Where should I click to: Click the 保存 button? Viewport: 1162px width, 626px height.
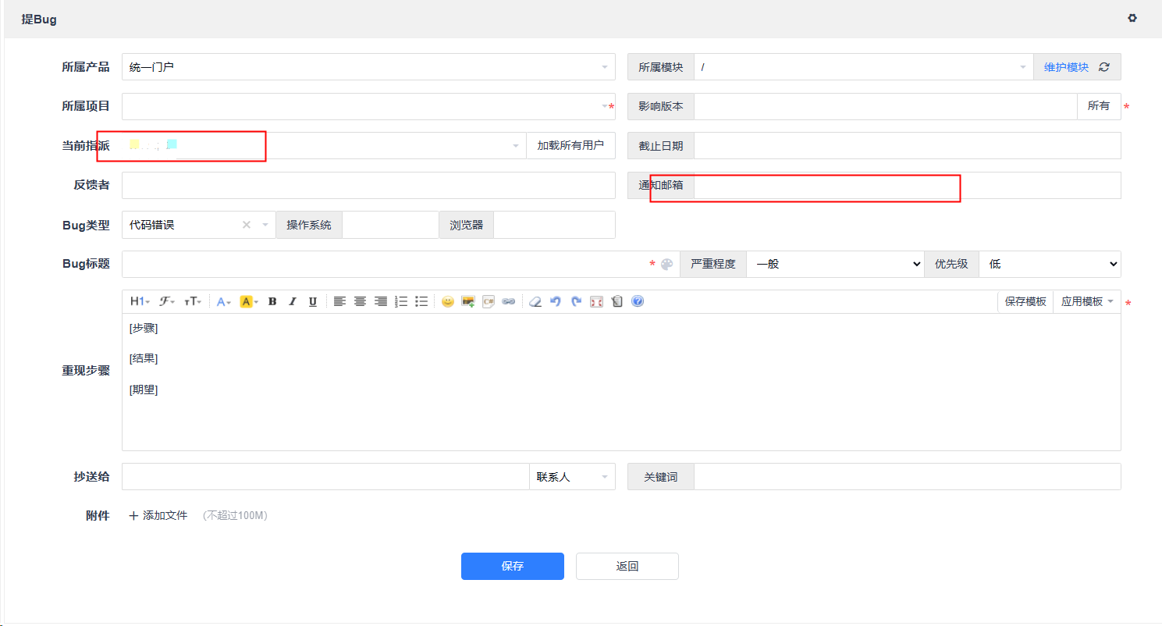512,566
